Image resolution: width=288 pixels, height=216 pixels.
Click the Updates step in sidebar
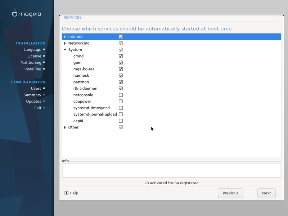[x=33, y=102]
